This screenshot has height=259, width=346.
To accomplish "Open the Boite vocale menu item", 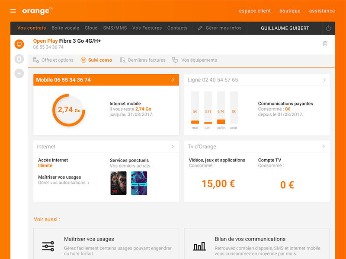I will click(x=65, y=28).
